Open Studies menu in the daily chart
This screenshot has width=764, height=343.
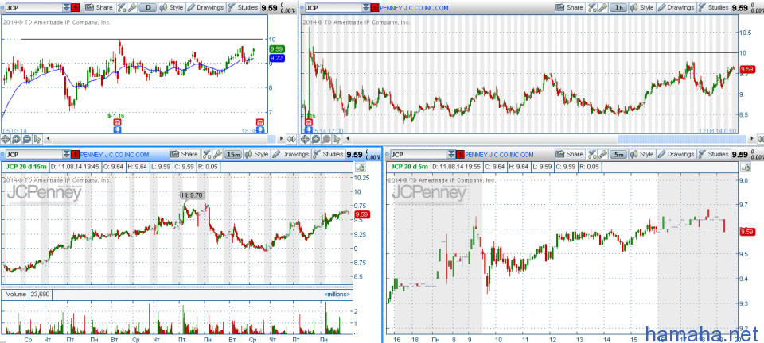(244, 7)
